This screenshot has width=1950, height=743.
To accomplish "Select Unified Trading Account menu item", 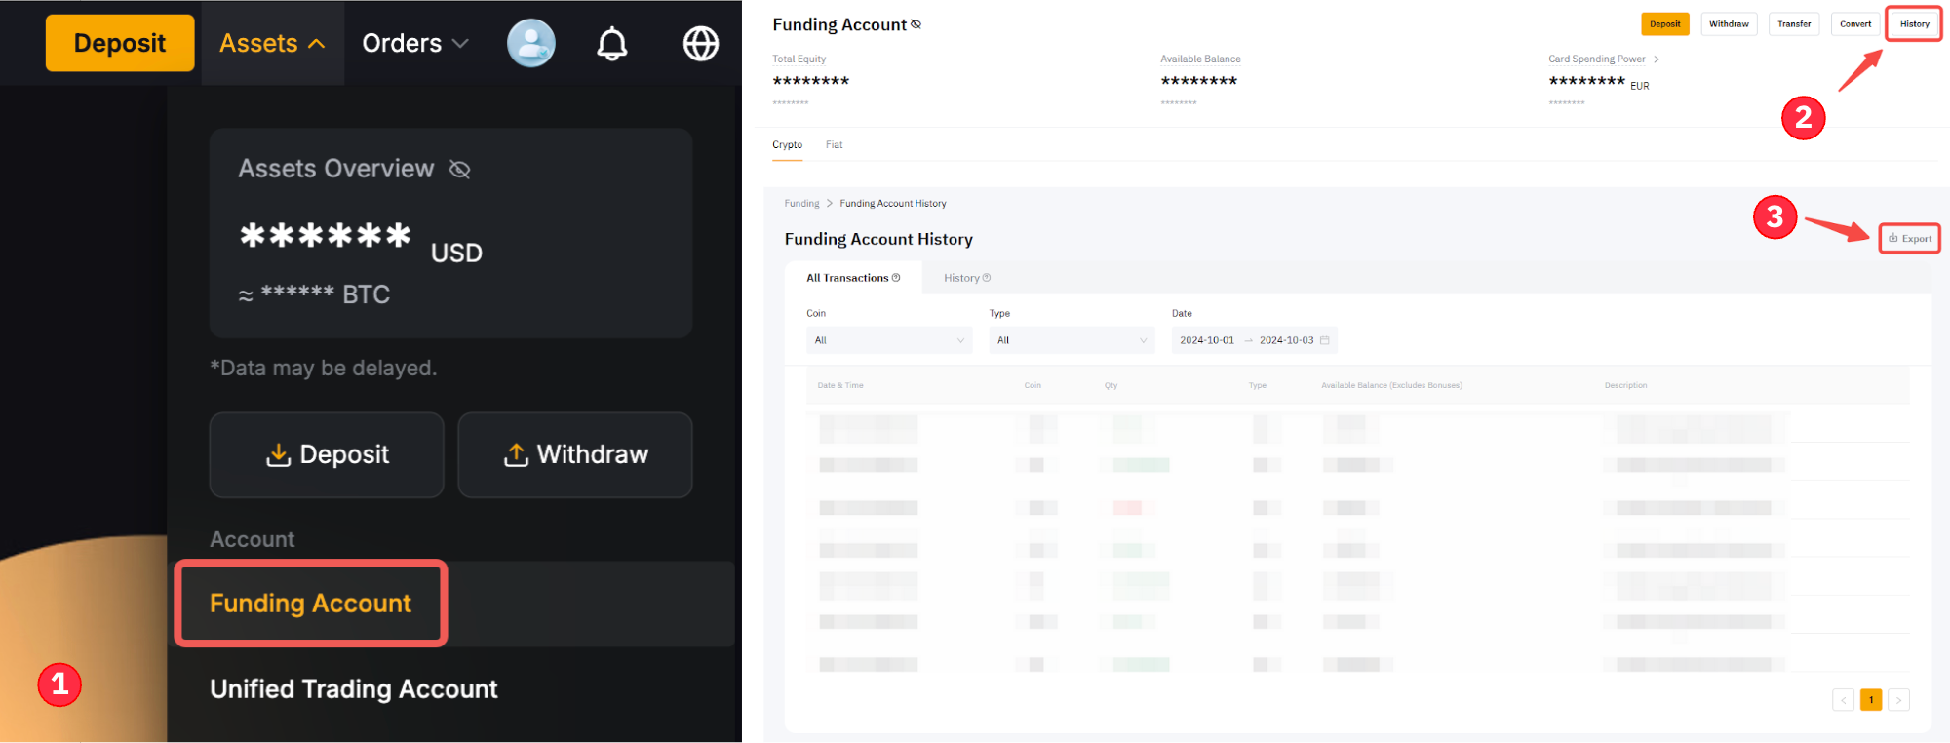I will tap(354, 689).
